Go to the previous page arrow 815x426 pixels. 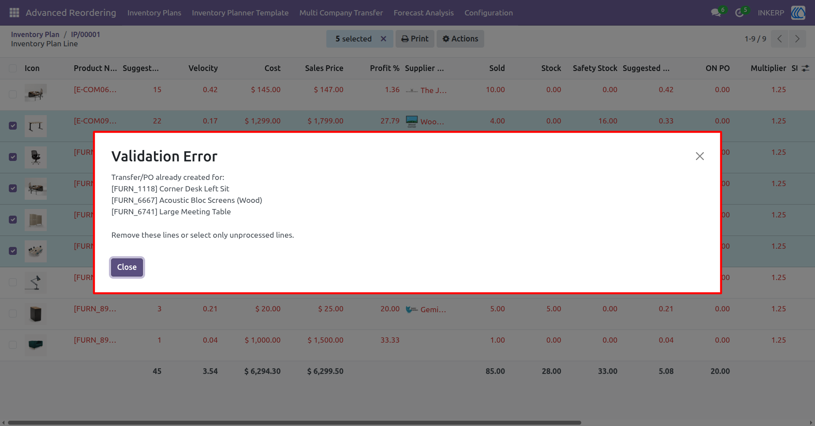(780, 39)
